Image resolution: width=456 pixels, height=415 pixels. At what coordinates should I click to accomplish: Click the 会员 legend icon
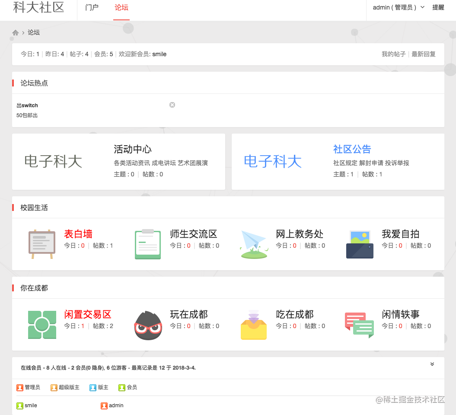122,387
